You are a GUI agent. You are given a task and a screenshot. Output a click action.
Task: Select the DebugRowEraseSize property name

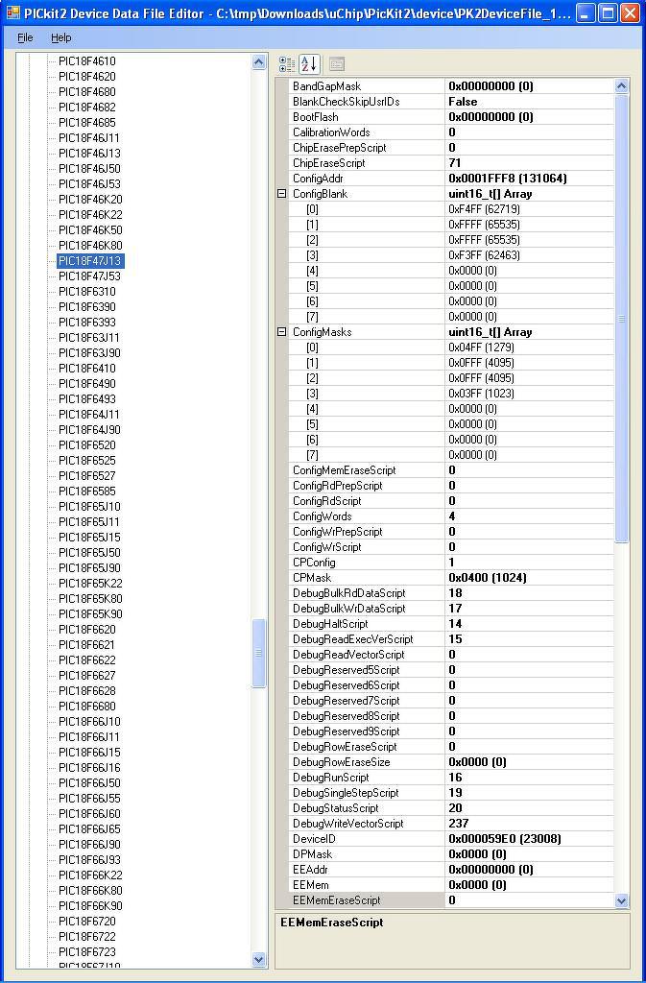(x=341, y=762)
